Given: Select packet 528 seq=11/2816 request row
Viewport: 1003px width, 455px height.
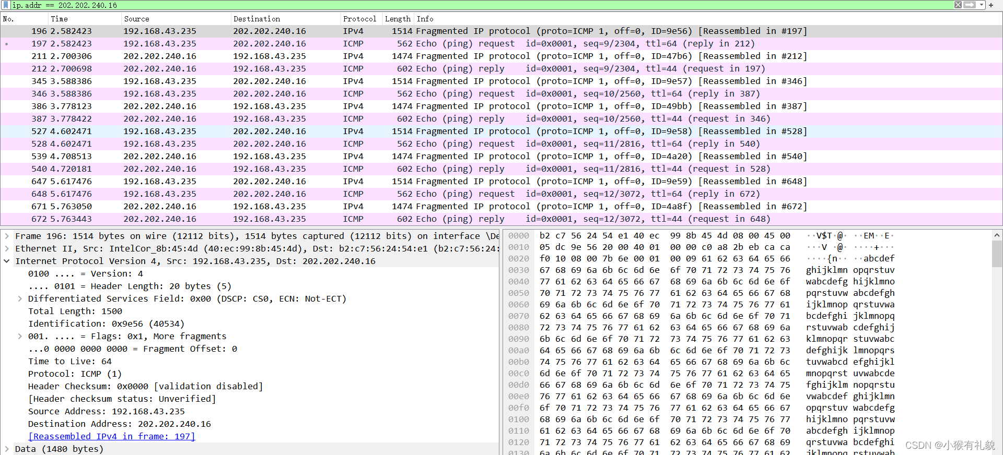Looking at the screenshot, I should [501, 144].
